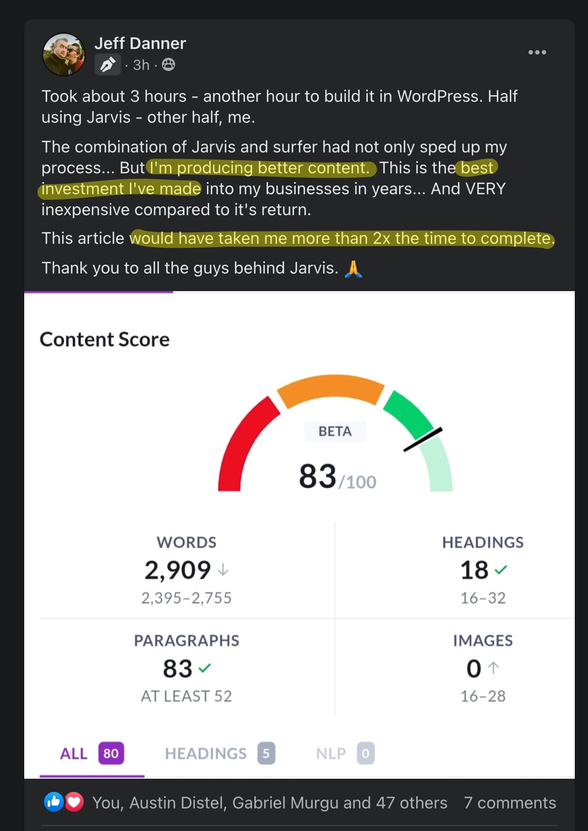Click the pen author badge icon
The image size is (588, 831).
[108, 65]
